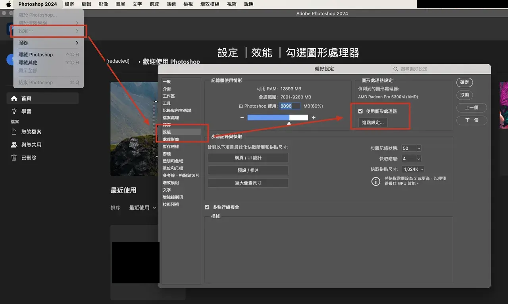Toggle 多執行緒複合 checkbox
Screen dimensions: 508x304
click(x=207, y=207)
